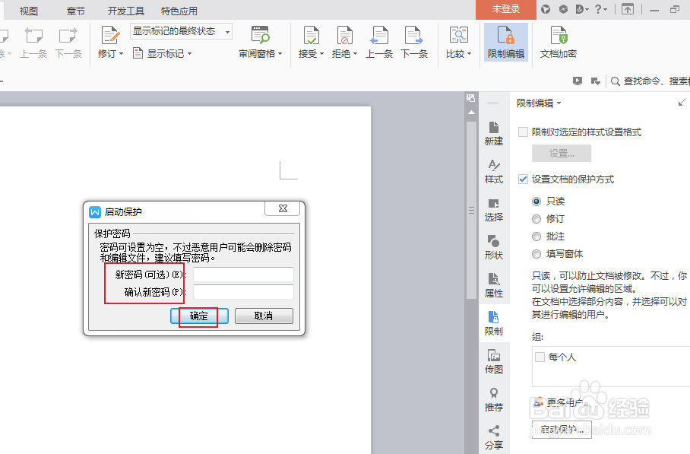Open the 比较 dropdown menu

(468, 55)
